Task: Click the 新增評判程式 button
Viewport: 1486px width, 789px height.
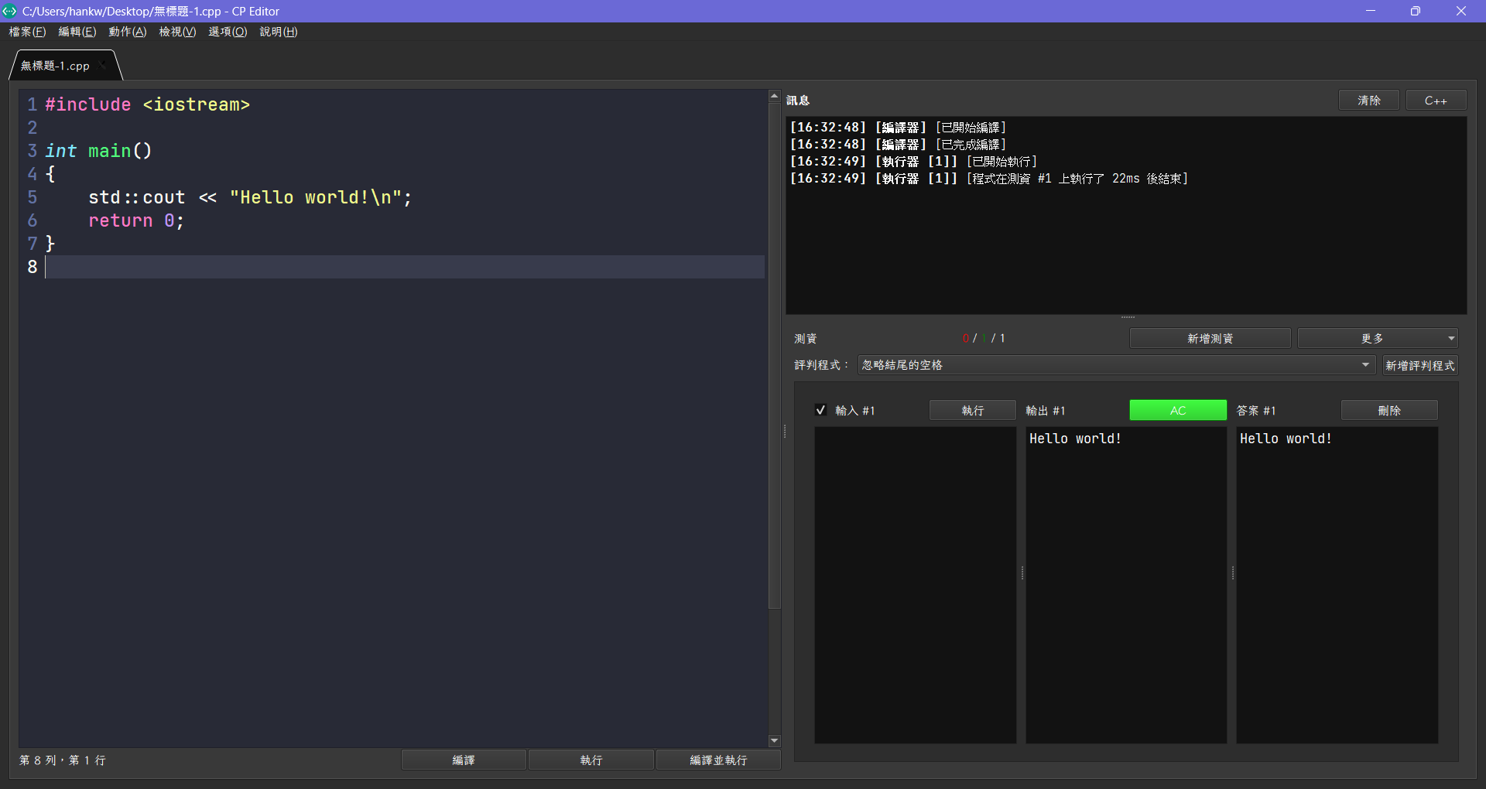Action: tap(1420, 365)
